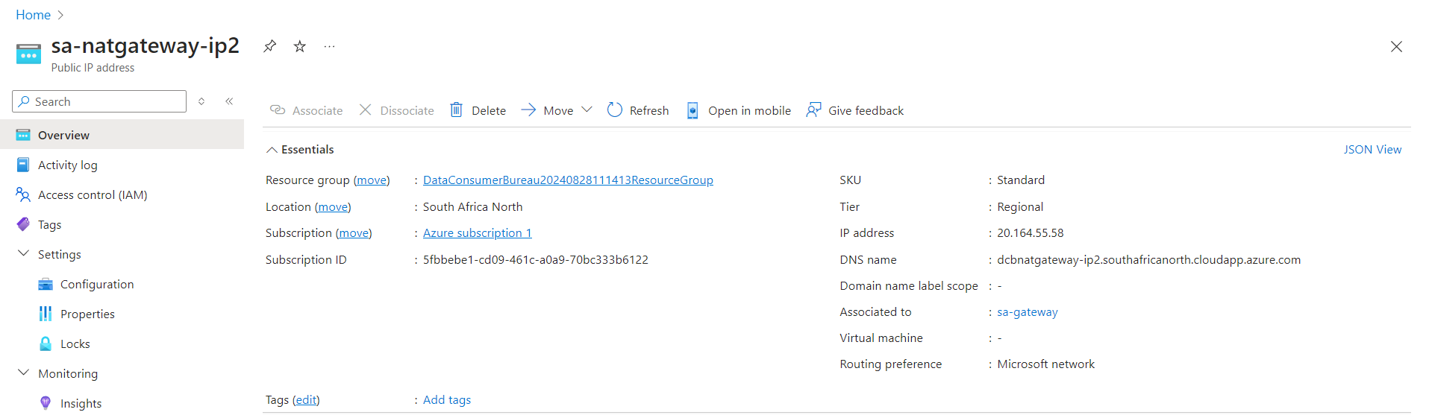Image resolution: width=1429 pixels, height=418 pixels.
Task: Select the IP address 20.164.55.58
Action: [x=1031, y=233]
